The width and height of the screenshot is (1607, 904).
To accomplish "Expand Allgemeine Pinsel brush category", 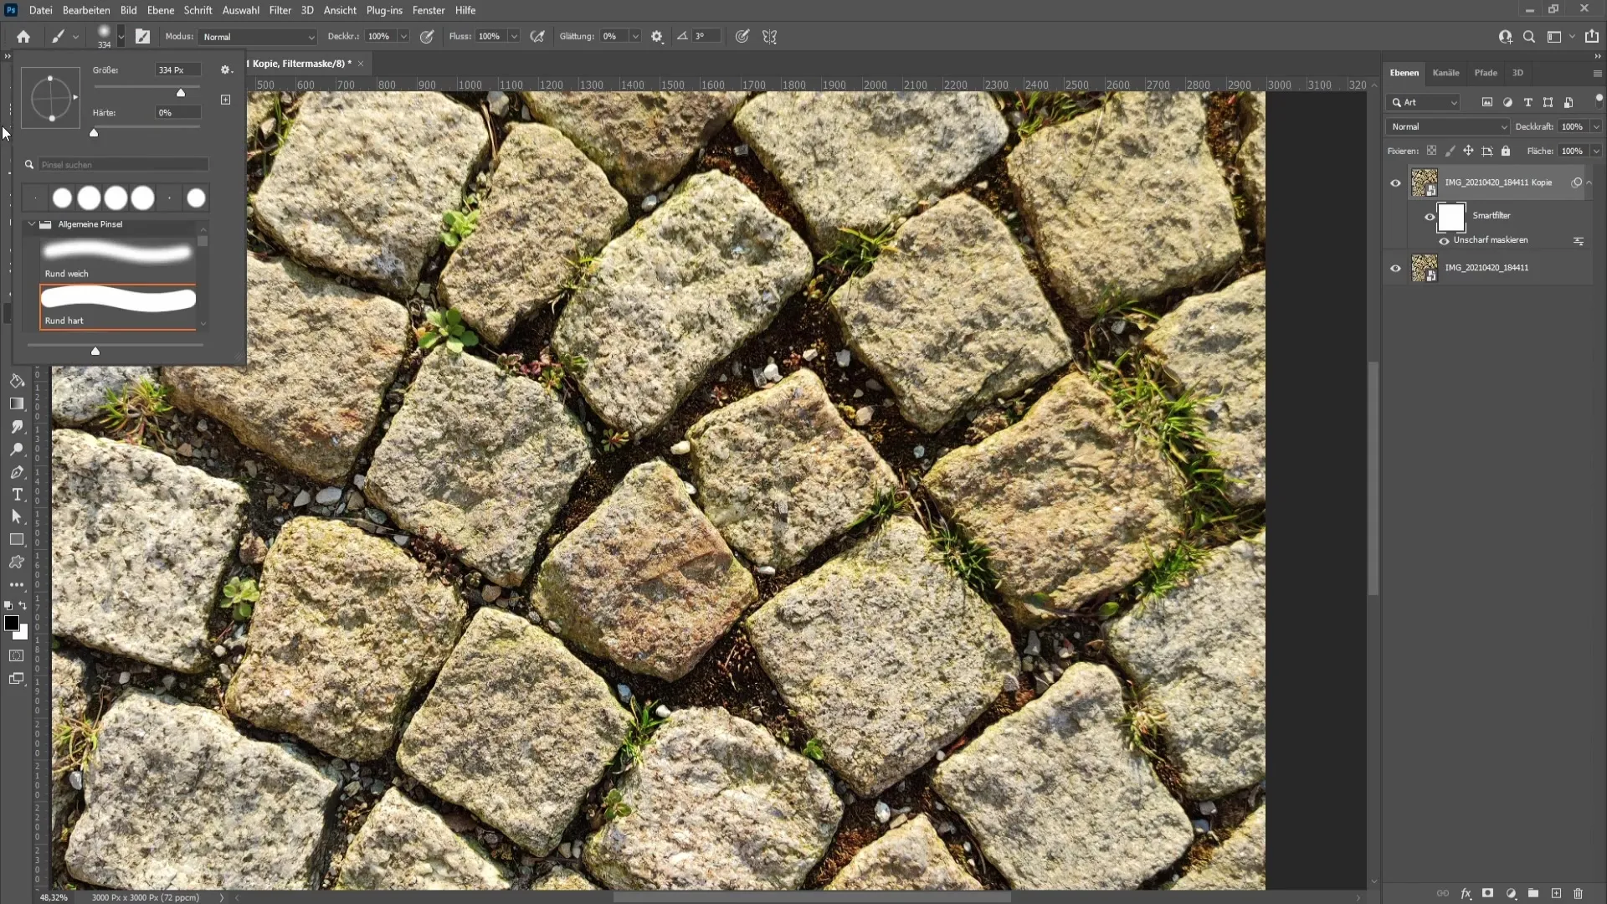I will (x=32, y=224).
